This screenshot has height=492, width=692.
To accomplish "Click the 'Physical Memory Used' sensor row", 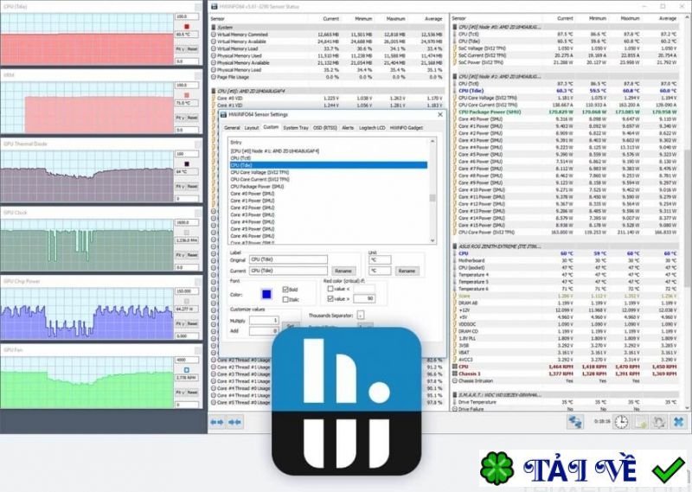I will (329, 55).
